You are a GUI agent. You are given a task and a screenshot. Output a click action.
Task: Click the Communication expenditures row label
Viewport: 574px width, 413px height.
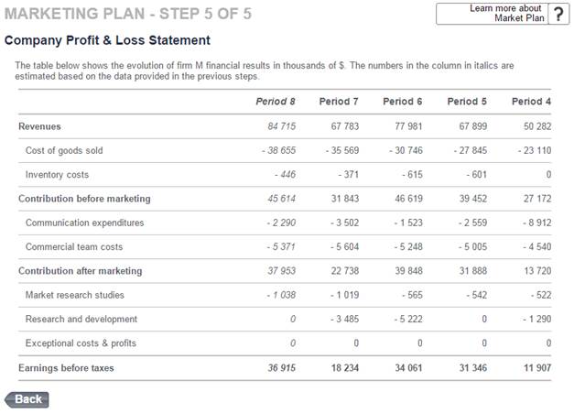pyautogui.click(x=84, y=223)
